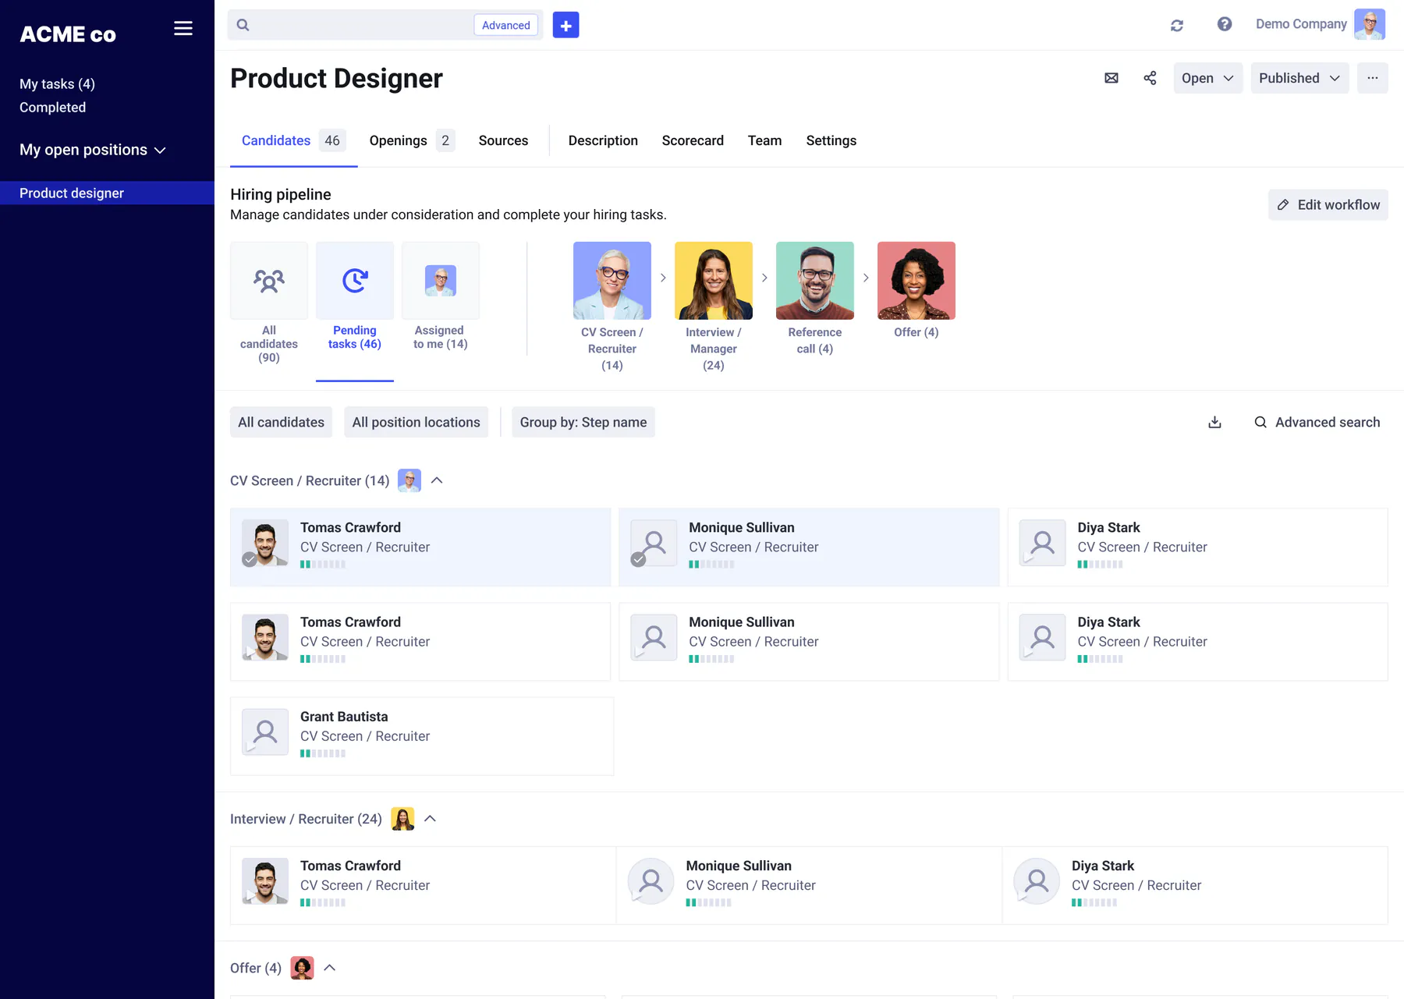
Task: Click the Offer (4) stage thumbnail
Action: [916, 281]
